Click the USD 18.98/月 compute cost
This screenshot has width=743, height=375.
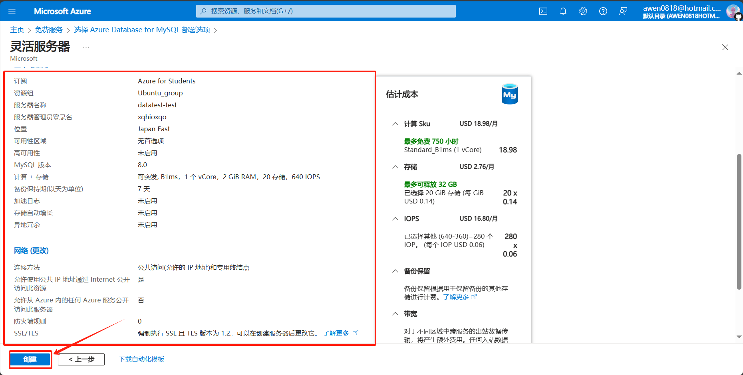(x=479, y=124)
